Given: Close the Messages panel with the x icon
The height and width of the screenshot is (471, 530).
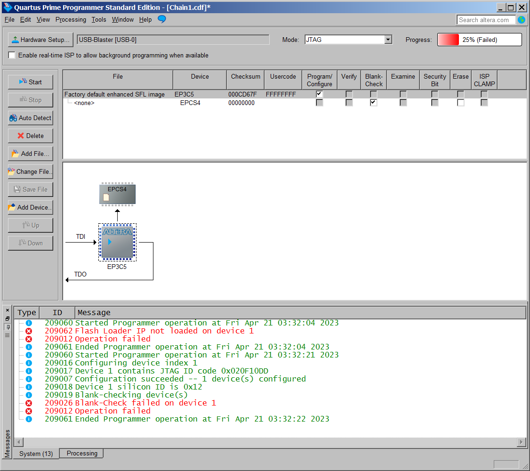Looking at the screenshot, I should click(x=8, y=310).
